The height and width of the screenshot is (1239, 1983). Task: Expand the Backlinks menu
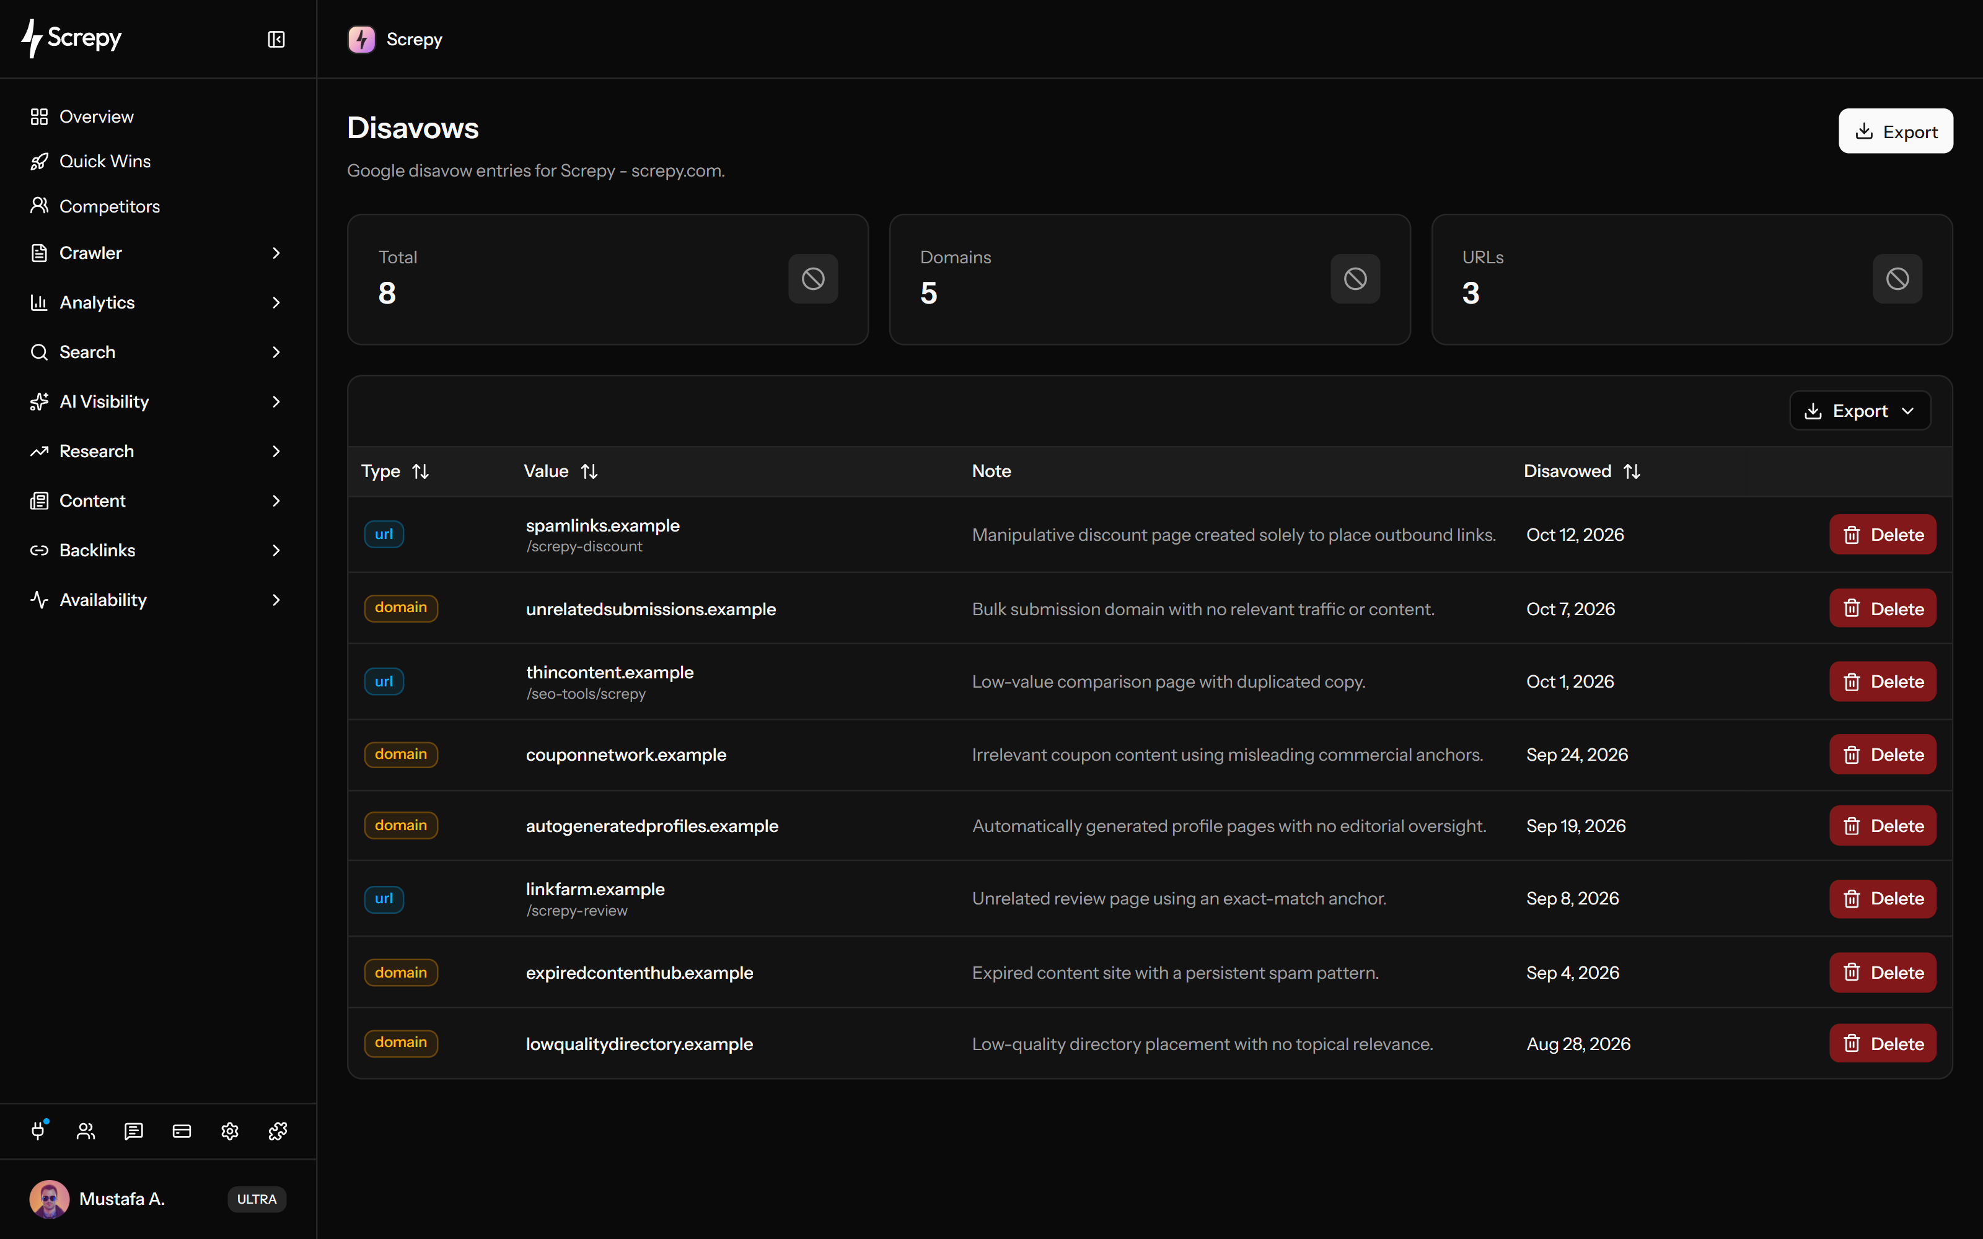click(157, 551)
